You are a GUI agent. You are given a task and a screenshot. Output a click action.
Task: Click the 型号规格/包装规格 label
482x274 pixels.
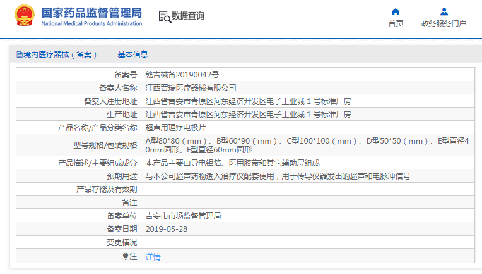tap(105, 145)
